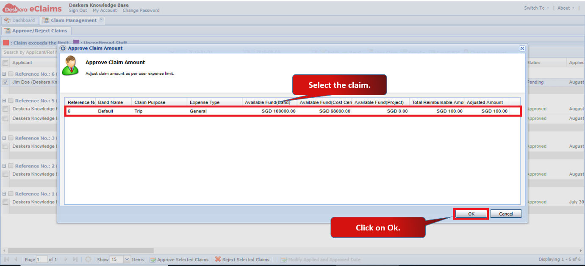The height and width of the screenshot is (266, 585).
Task: Go to next page in pagination bar
Action: coord(66,259)
